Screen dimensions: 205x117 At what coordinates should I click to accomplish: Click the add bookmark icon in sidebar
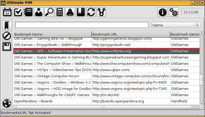pos(7,25)
